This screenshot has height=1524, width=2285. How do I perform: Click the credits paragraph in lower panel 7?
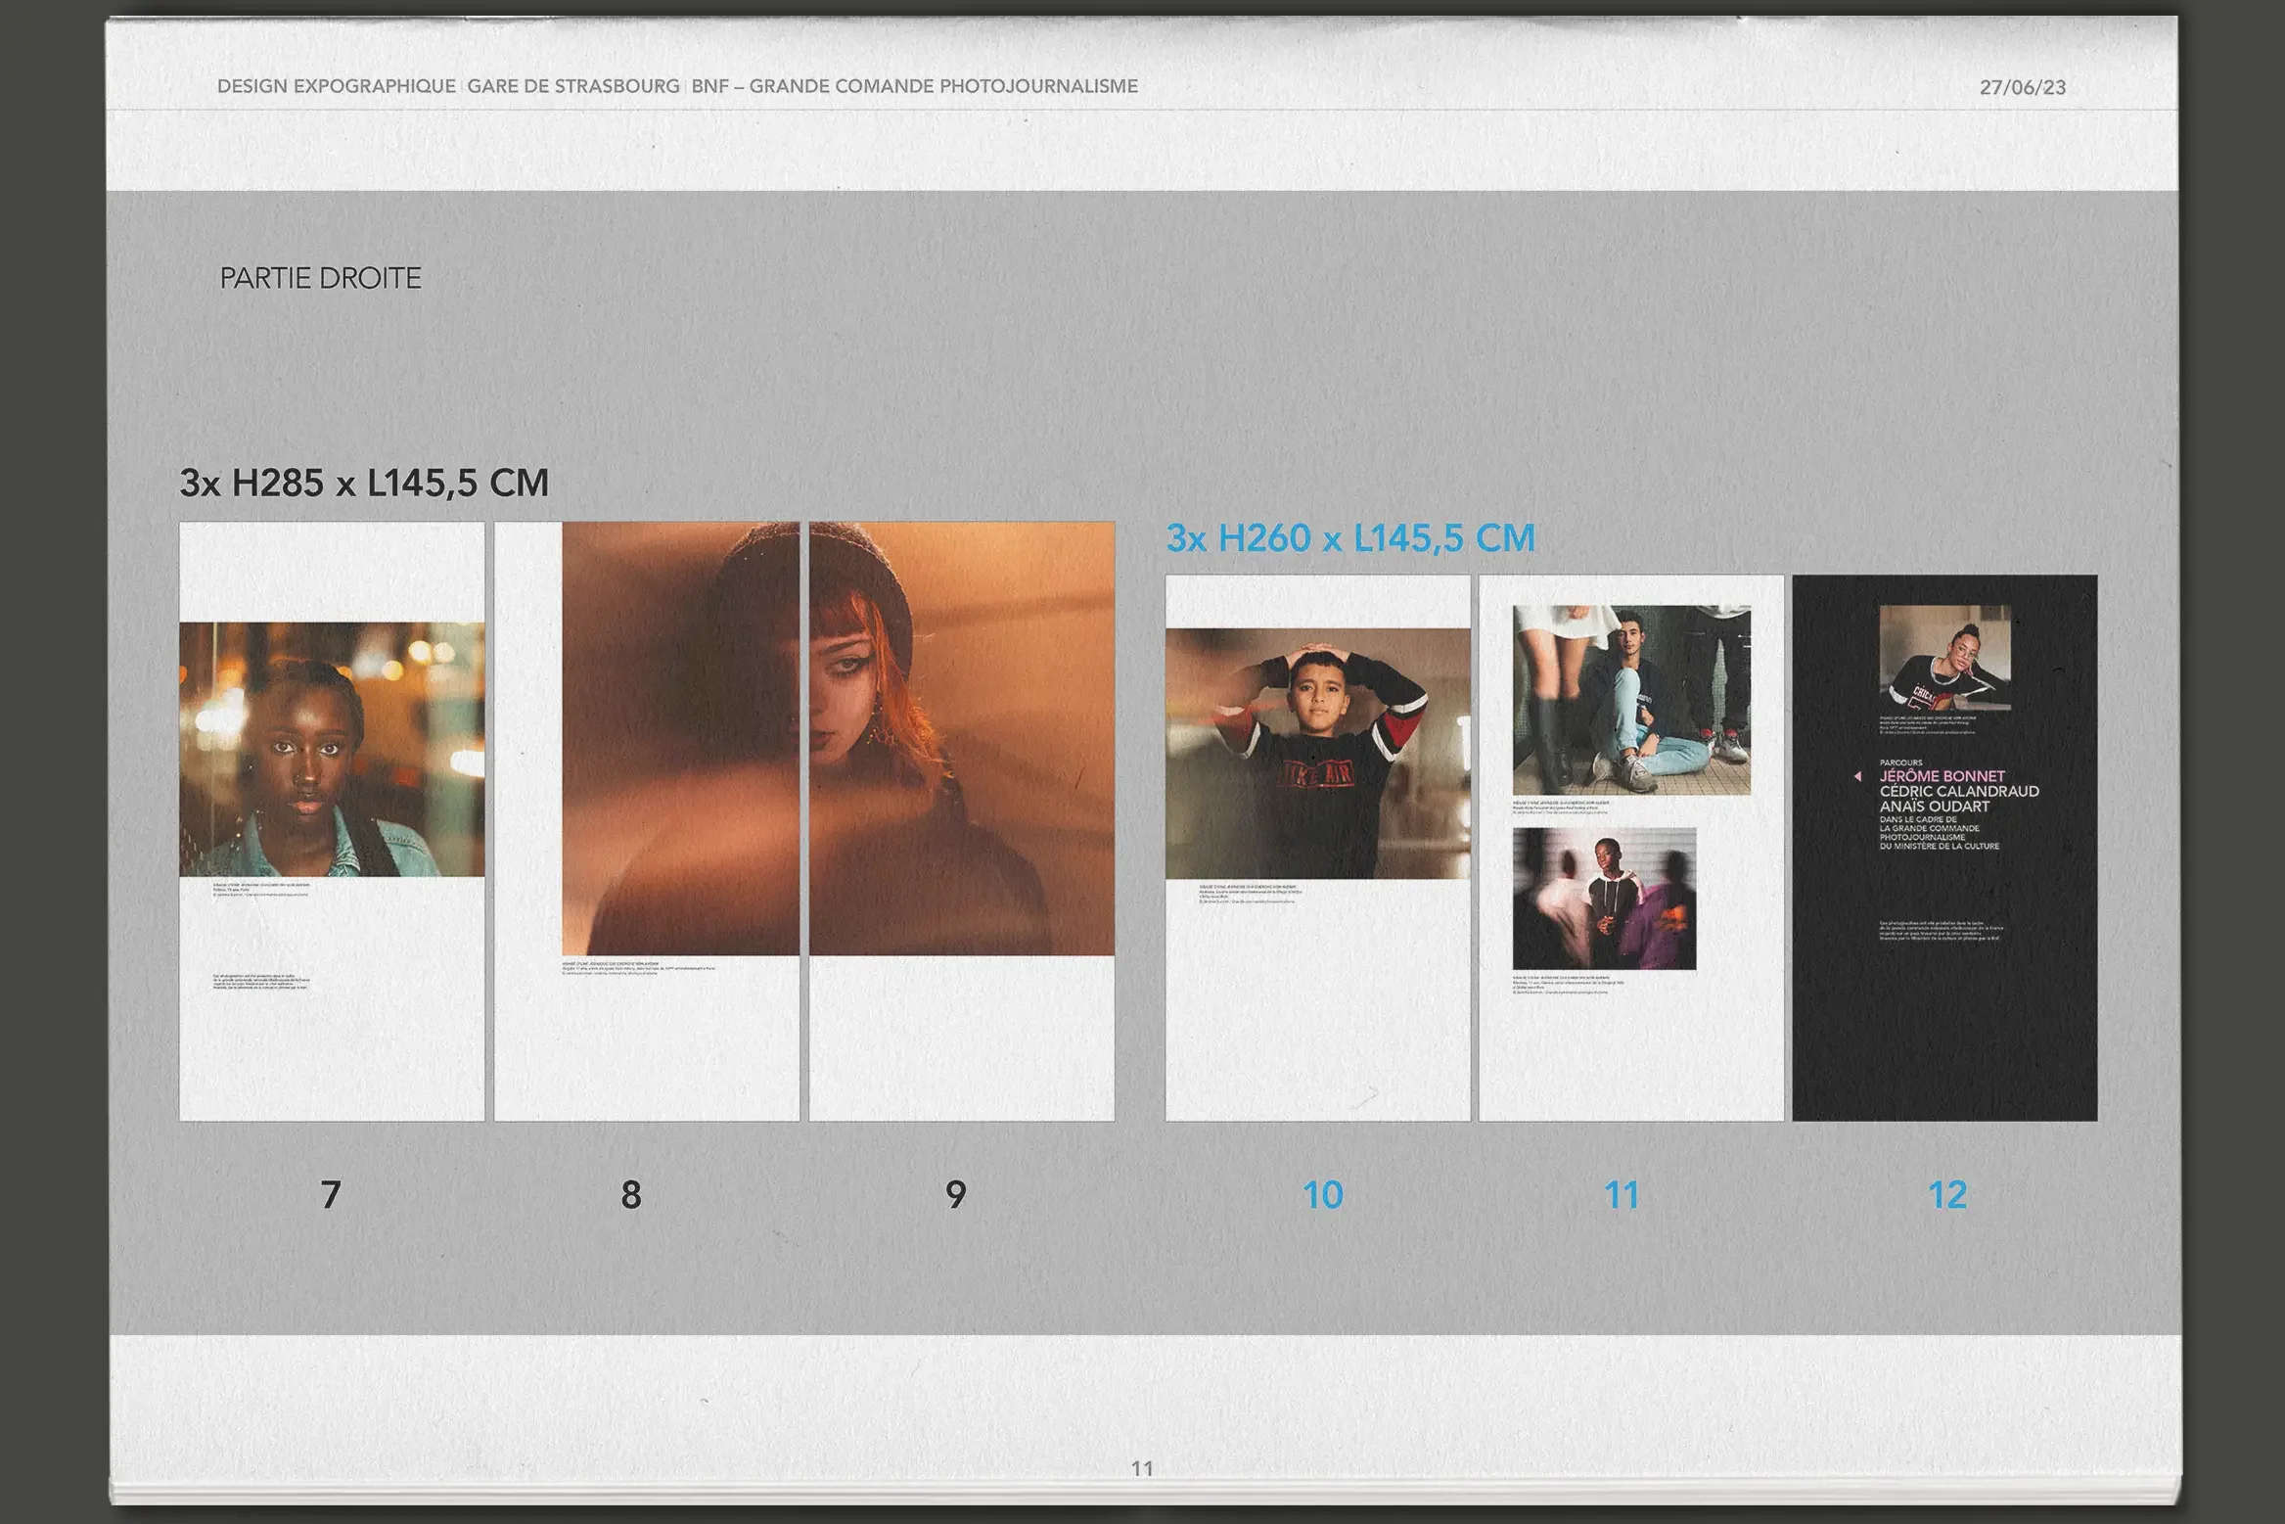261,982
